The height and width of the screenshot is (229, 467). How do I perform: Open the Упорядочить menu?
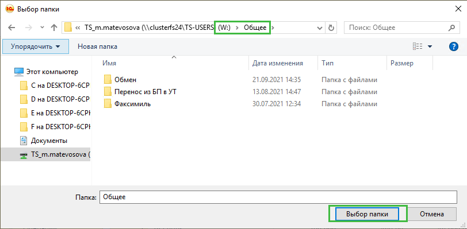(36, 46)
